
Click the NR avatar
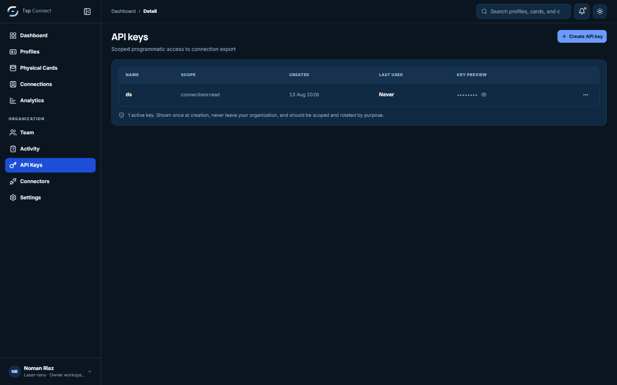pyautogui.click(x=15, y=371)
